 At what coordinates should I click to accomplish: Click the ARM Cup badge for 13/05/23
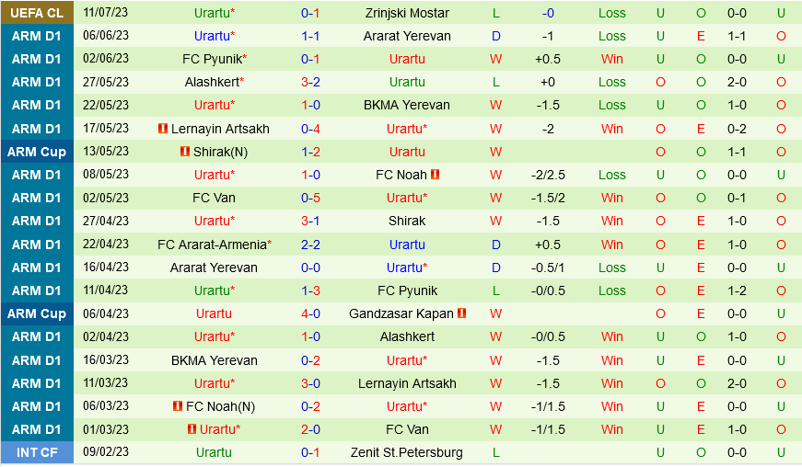37,152
